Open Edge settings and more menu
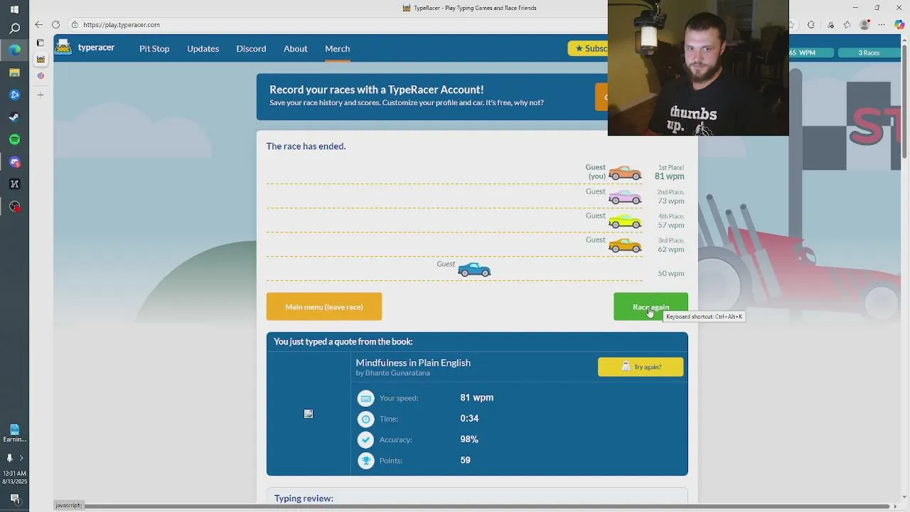This screenshot has width=910, height=512. (882, 25)
